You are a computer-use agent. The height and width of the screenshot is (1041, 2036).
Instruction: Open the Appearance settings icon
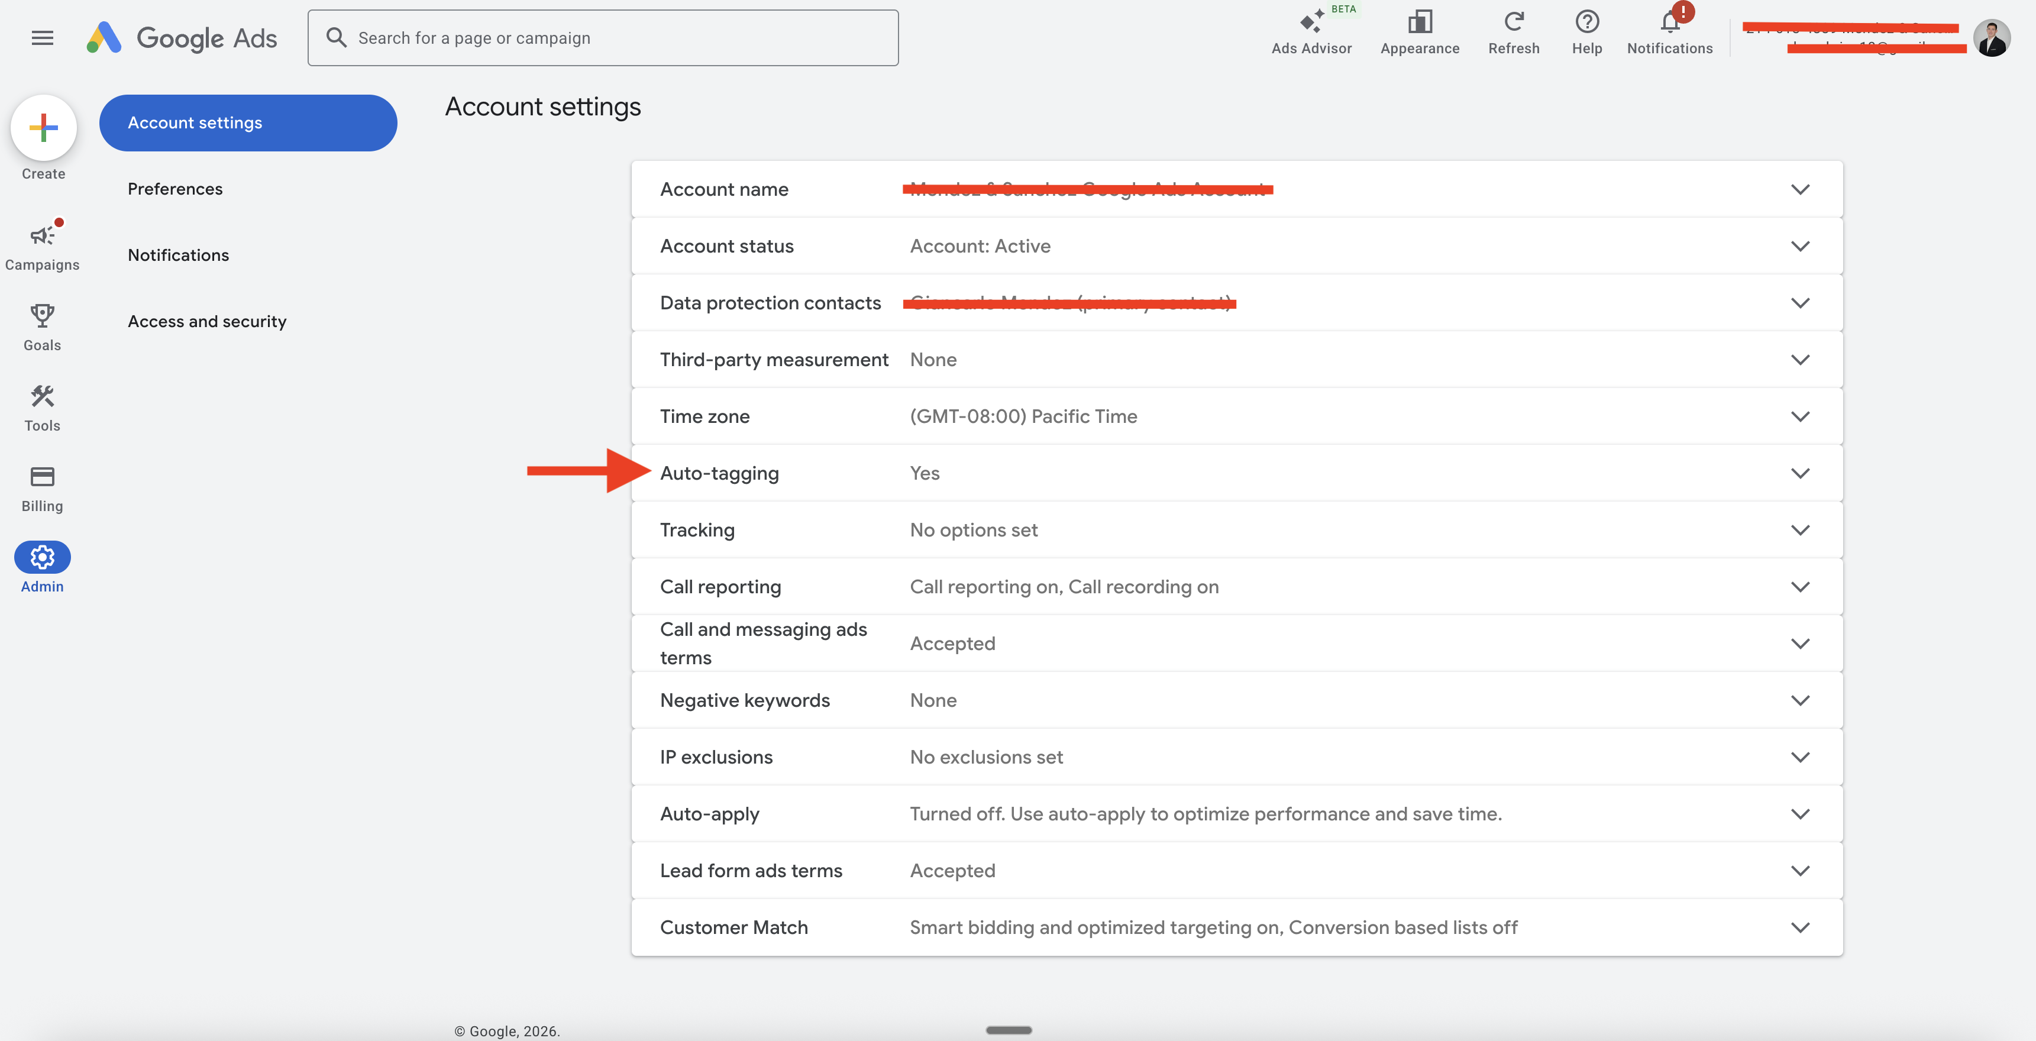[x=1420, y=22]
